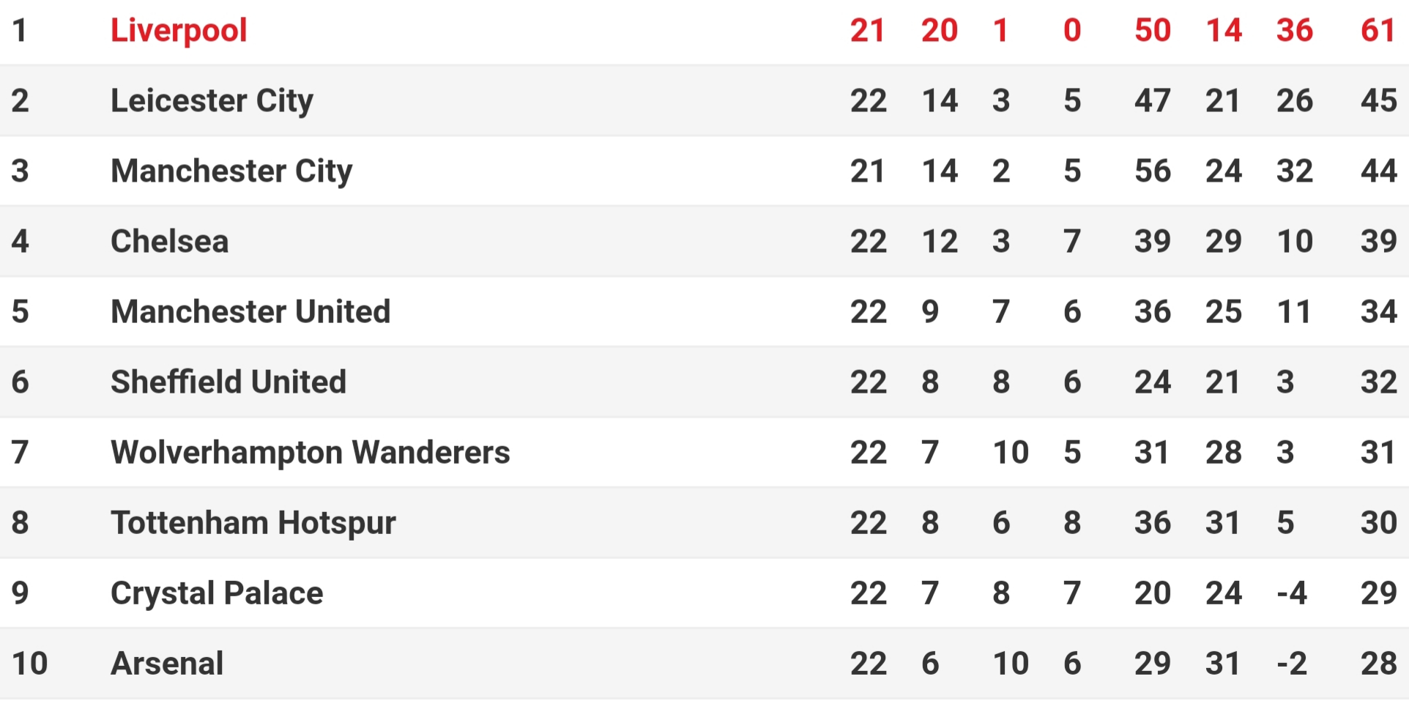1409x712 pixels.
Task: Click Tottenham Hotspur's 30 points value
Action: pyautogui.click(x=1378, y=523)
